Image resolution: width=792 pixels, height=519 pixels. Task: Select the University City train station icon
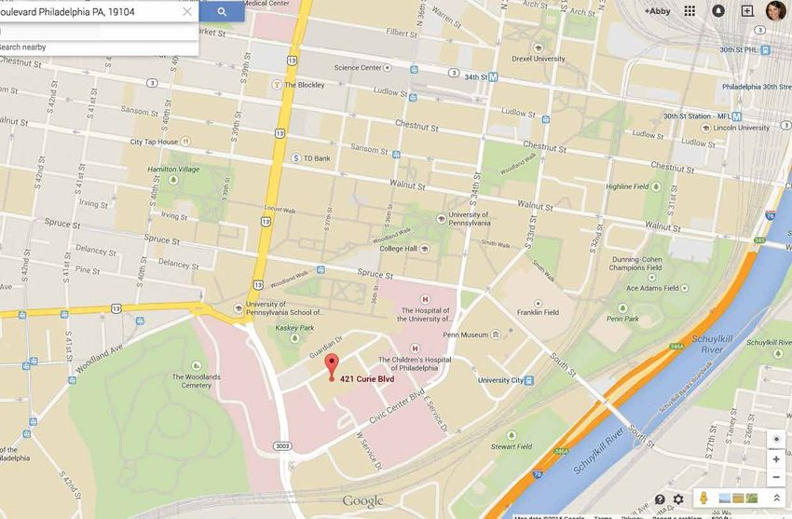click(529, 380)
